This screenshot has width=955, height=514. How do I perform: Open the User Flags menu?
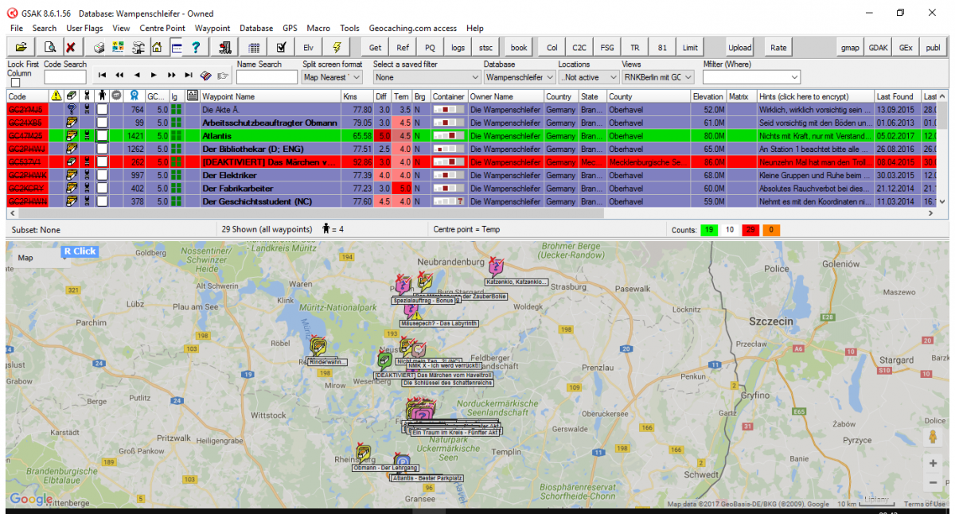tap(84, 28)
